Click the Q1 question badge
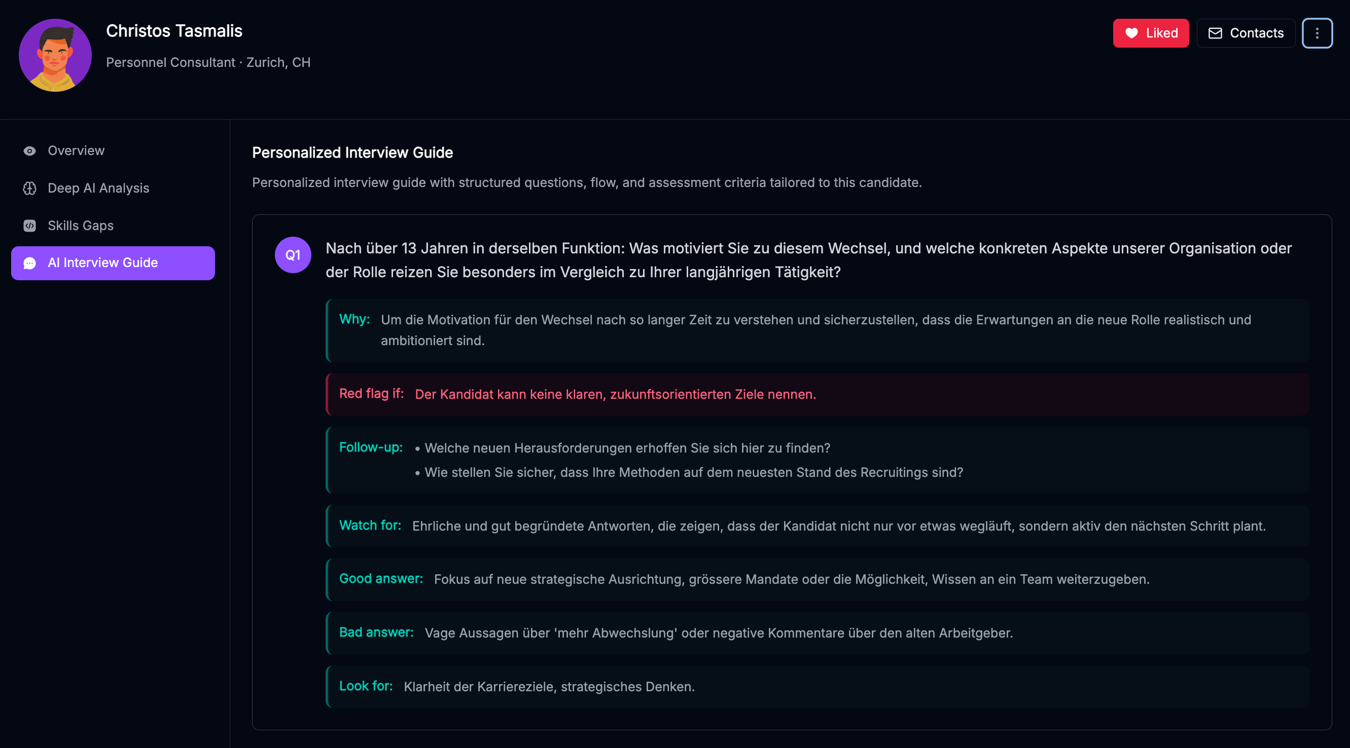The width and height of the screenshot is (1350, 748). [x=293, y=254]
